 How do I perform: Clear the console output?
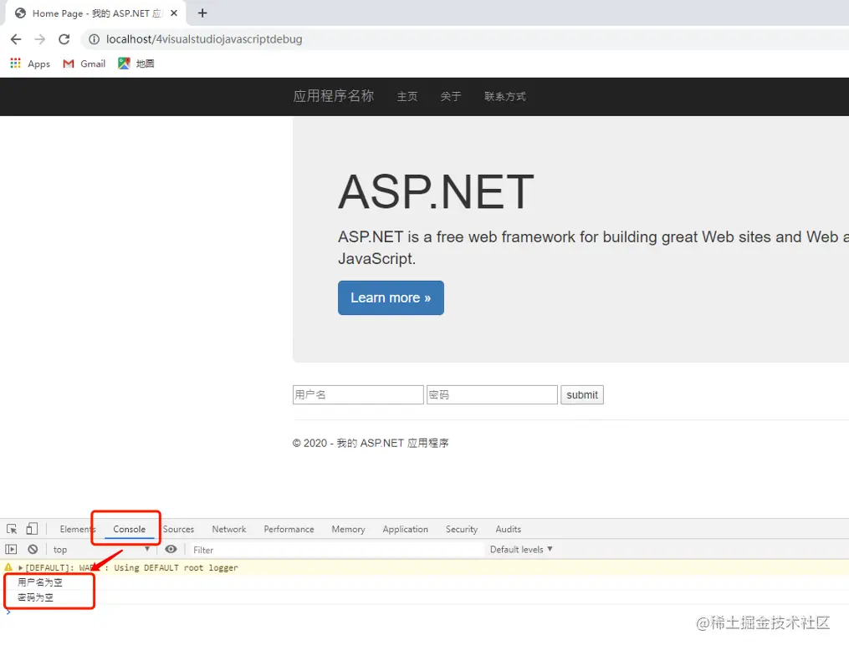pyautogui.click(x=33, y=550)
